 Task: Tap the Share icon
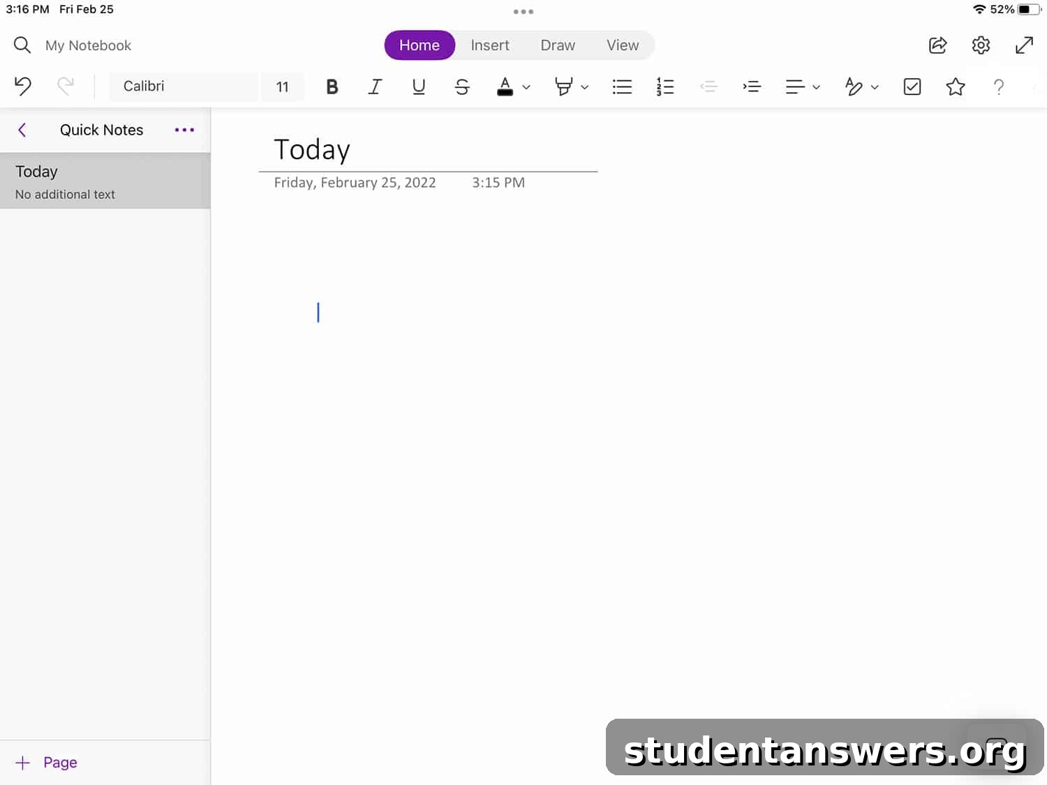click(x=938, y=45)
